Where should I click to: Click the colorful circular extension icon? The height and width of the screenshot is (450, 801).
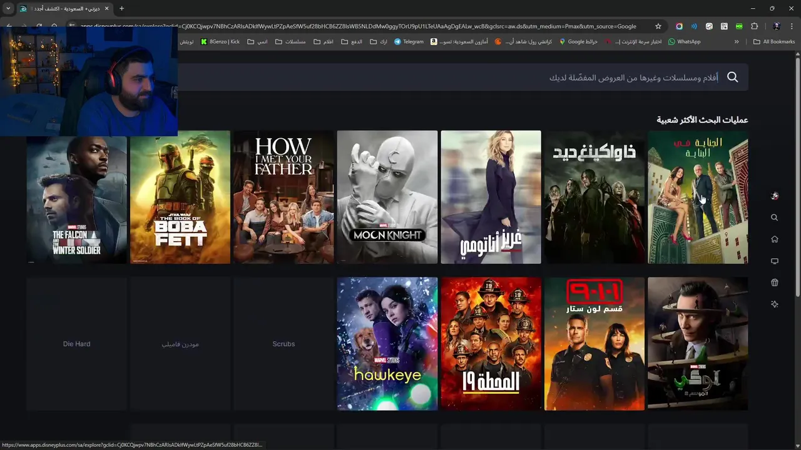point(679,26)
